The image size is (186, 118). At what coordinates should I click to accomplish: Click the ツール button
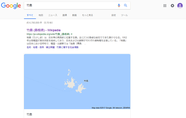click(x=124, y=15)
